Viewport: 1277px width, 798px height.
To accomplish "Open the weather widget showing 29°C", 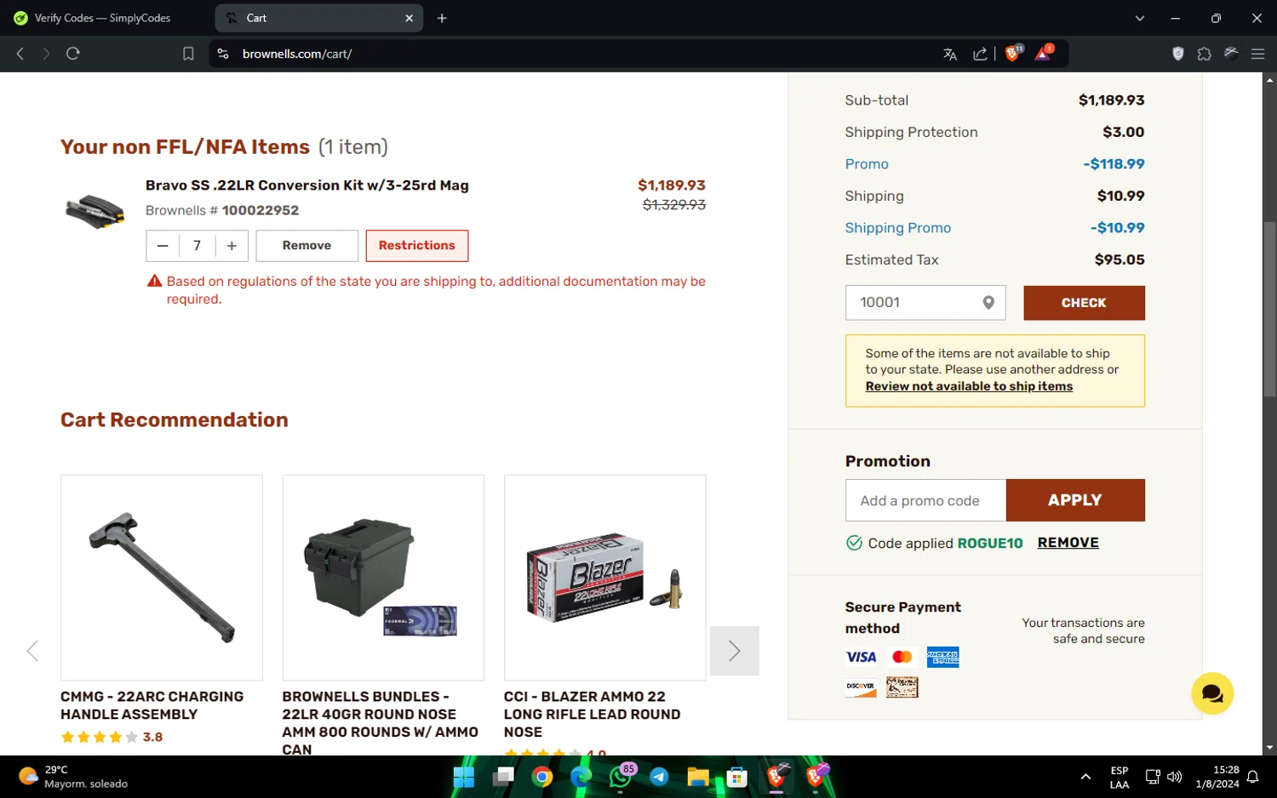I will point(73,777).
